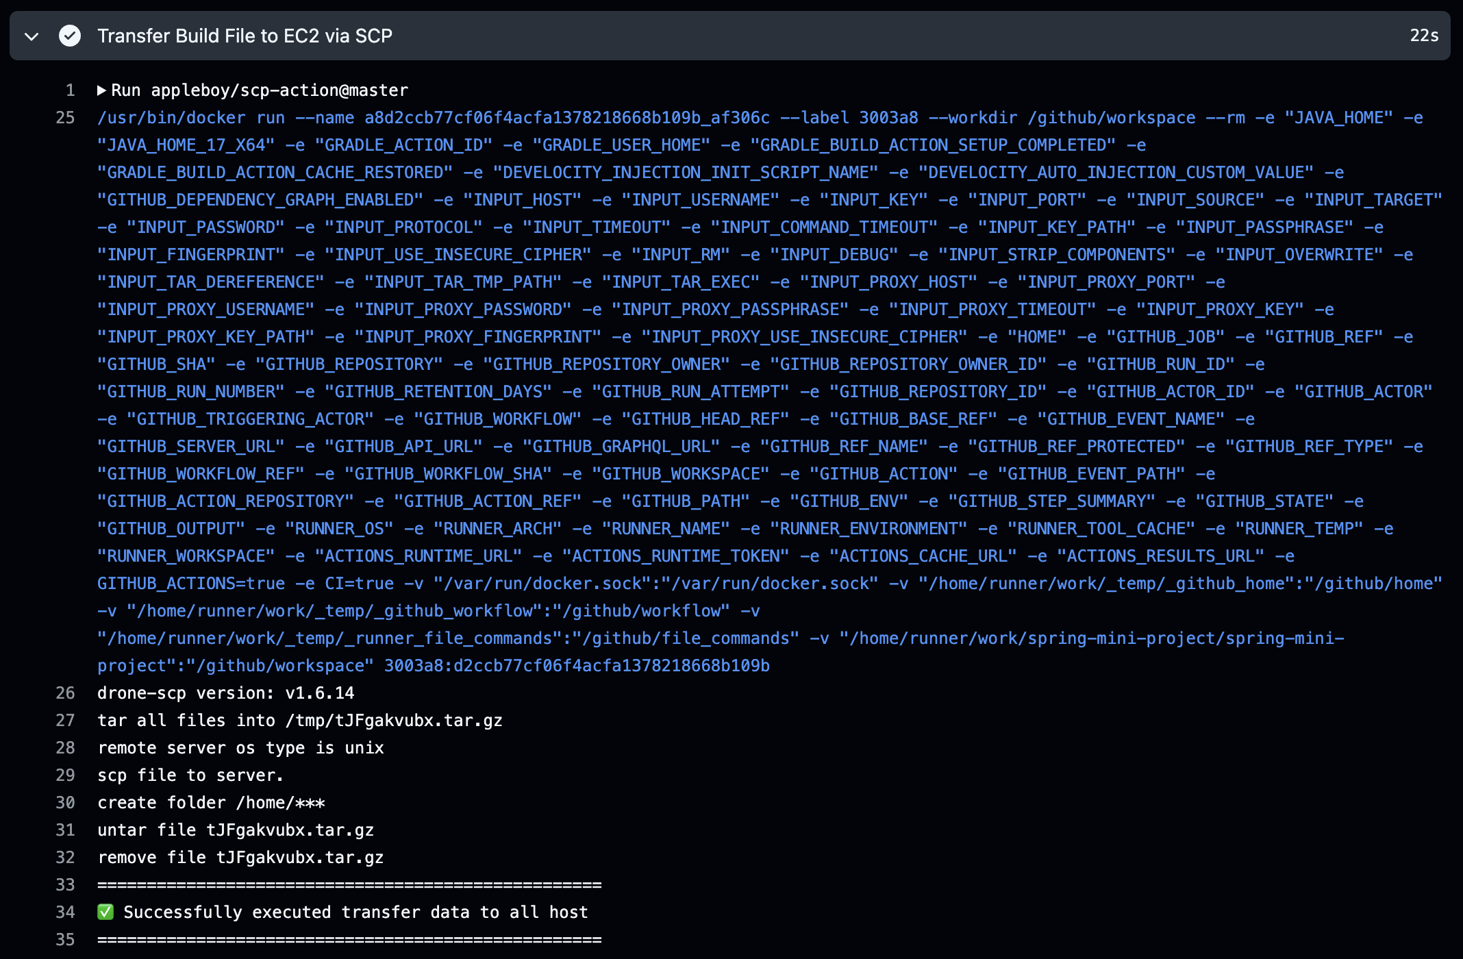Viewport: 1463px width, 959px height.
Task: Click the 'remote server os type is unix' line
Action: click(x=240, y=748)
